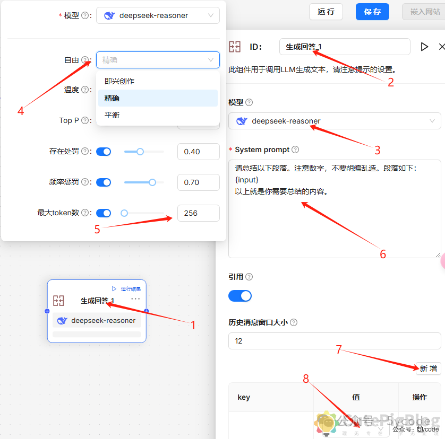Viewport: 445px width, 439px height.
Task: Click the play icon next to the ID field
Action: [x=424, y=47]
